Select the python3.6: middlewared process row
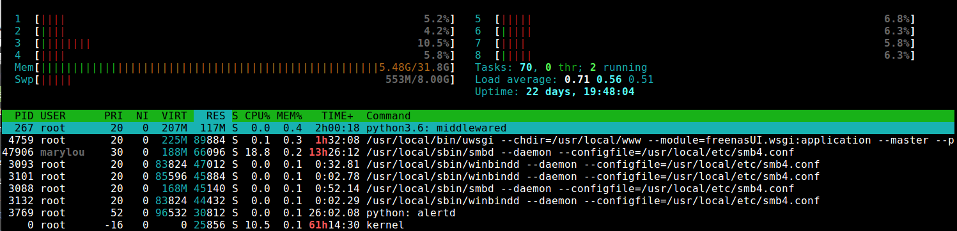The height and width of the screenshot is (231, 957). coord(478,128)
